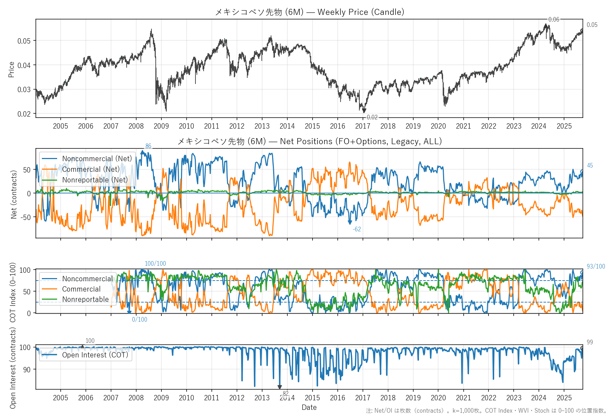Click the Date x-axis label at bottom

[309, 407]
